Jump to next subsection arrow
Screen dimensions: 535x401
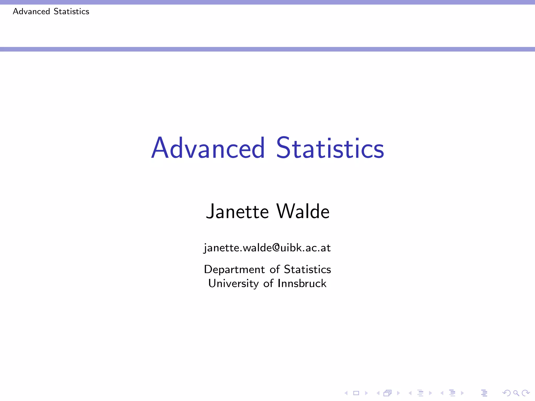(431, 393)
